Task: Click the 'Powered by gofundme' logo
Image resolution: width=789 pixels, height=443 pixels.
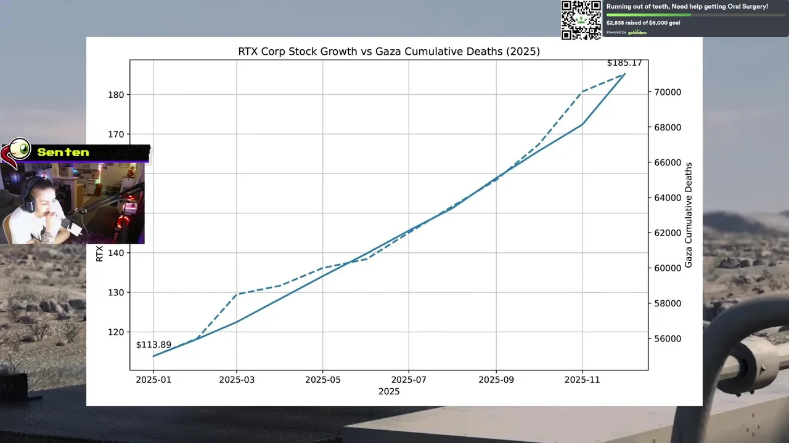Action: pyautogui.click(x=626, y=32)
